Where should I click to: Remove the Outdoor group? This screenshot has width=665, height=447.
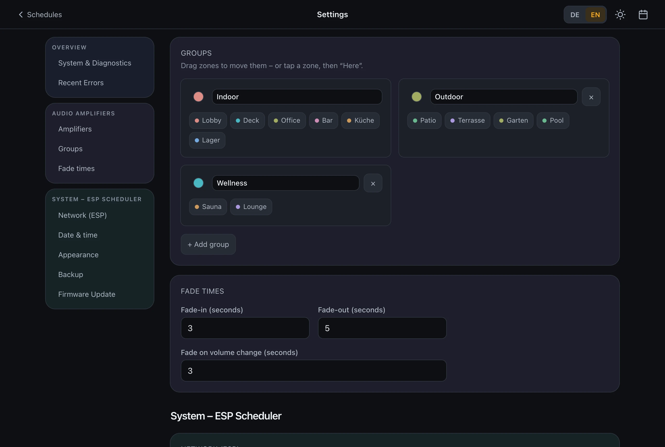(591, 97)
